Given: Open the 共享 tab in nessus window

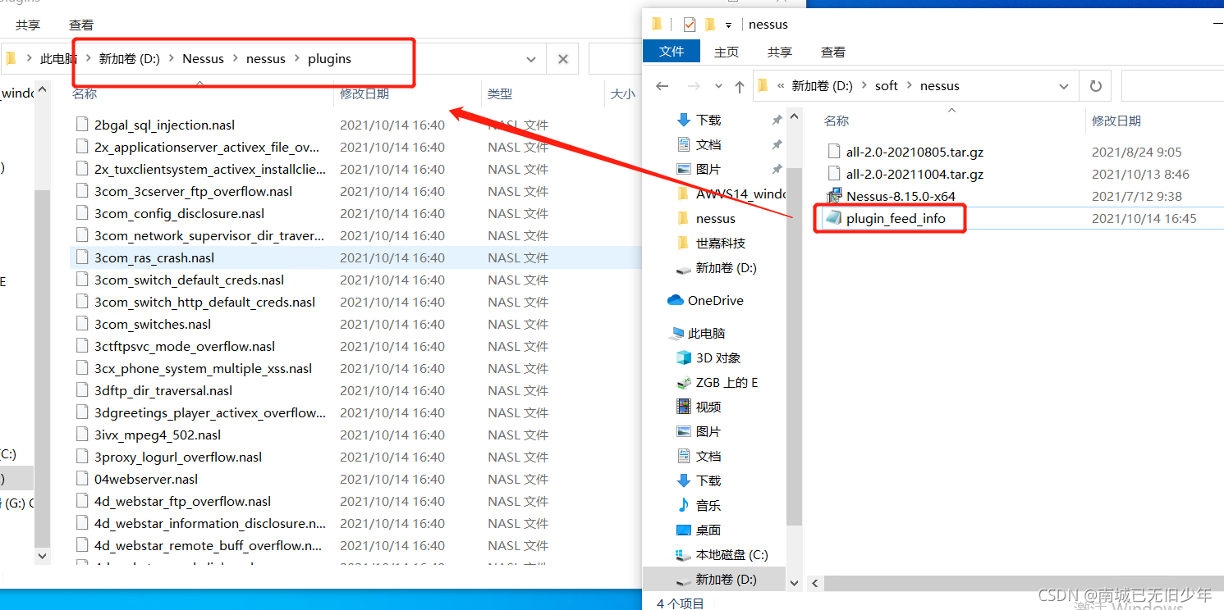Looking at the screenshot, I should (780, 52).
